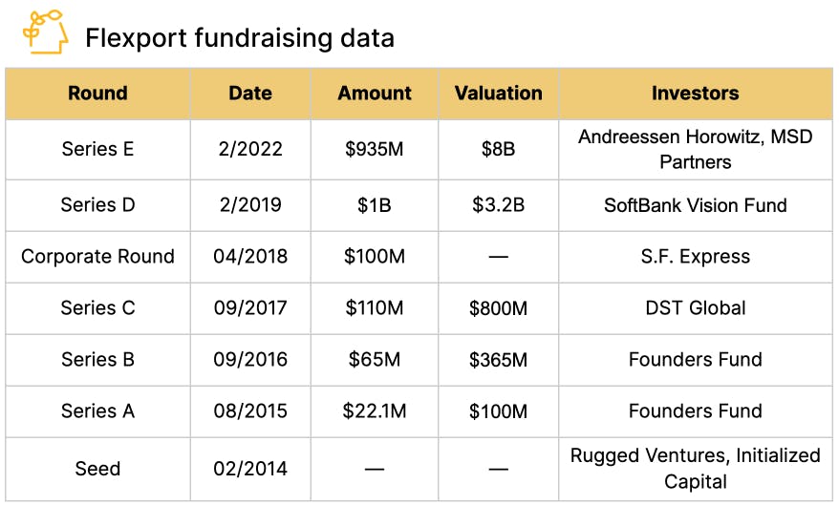Click the Valuation column header

498,94
